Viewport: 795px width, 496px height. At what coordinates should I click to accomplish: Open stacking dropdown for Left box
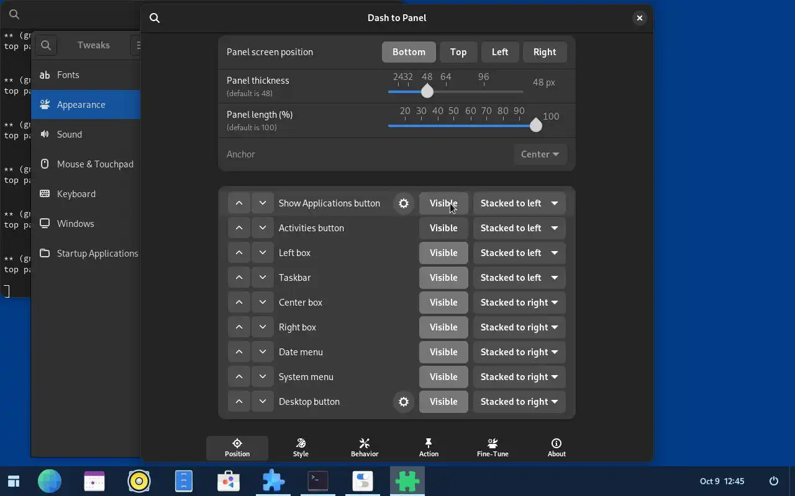point(519,253)
